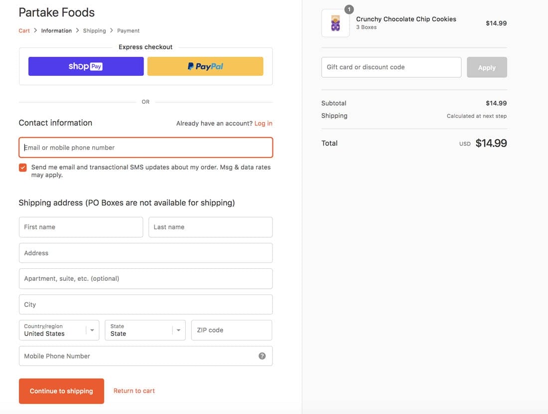Focus the Gift card or discount code field
This screenshot has width=548, height=414.
(391, 67)
